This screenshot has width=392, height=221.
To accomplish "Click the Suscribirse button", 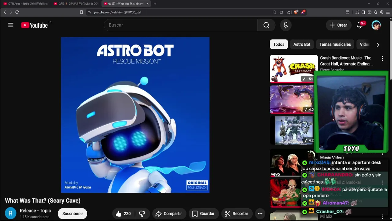I will click(x=72, y=214).
